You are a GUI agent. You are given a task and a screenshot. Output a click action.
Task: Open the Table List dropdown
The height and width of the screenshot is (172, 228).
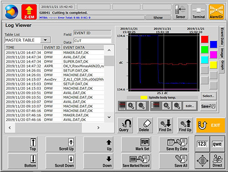(x=45, y=40)
